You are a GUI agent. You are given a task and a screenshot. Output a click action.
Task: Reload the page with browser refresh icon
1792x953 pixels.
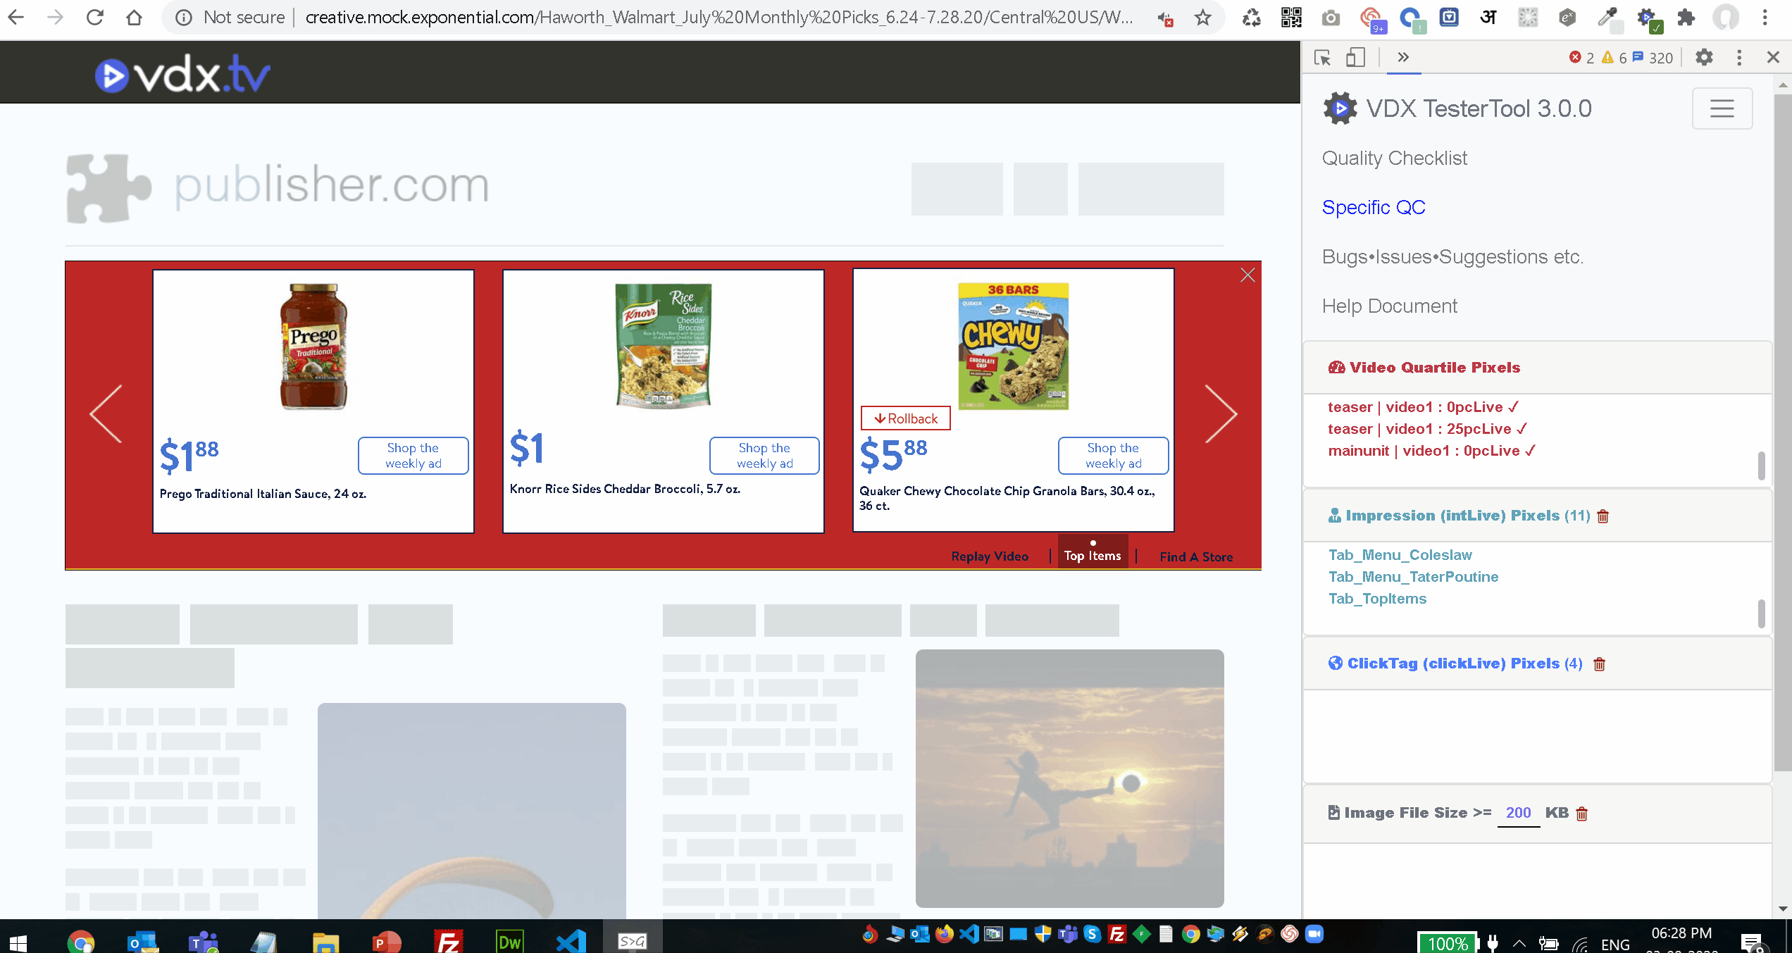(x=94, y=18)
